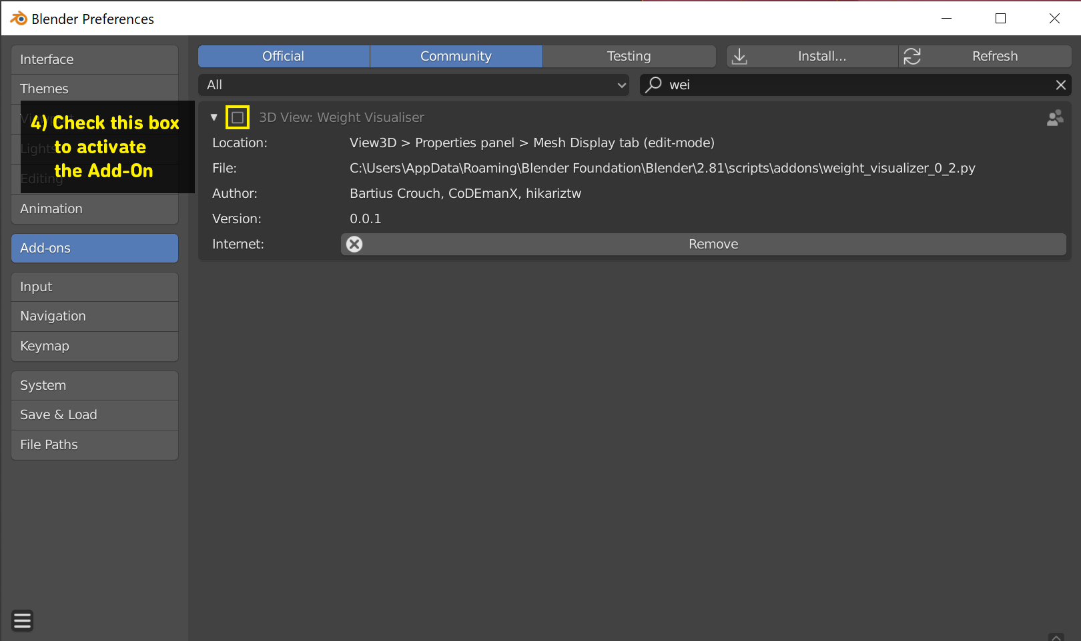Viewport: 1081px width, 641px height.
Task: Toggle the Testing add-ons filter
Action: coord(629,56)
